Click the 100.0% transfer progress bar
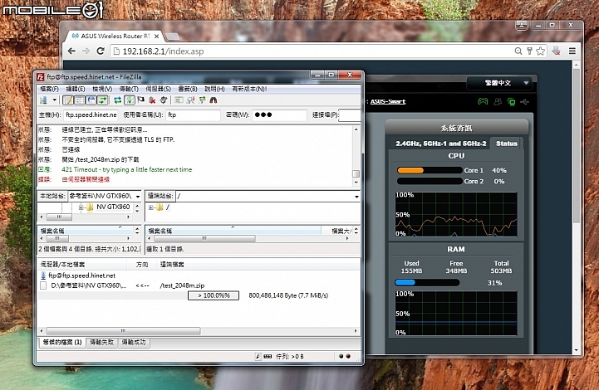 point(214,295)
